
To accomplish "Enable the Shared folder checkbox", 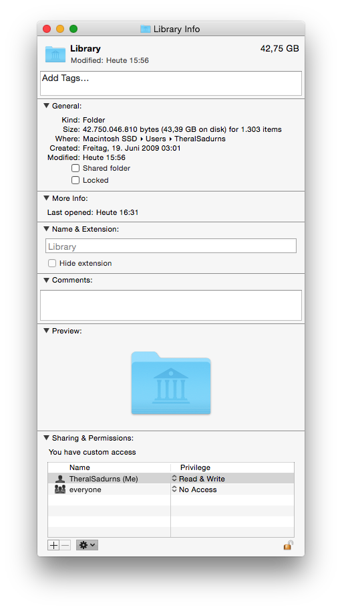I will (x=75, y=168).
